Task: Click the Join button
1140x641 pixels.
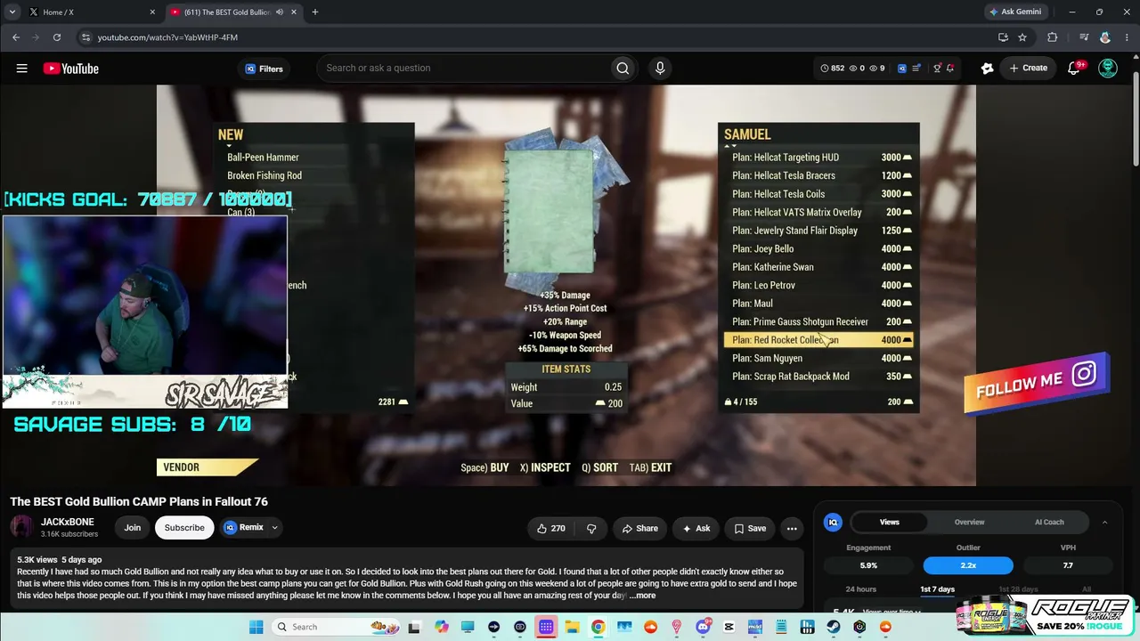Action: coord(132,528)
